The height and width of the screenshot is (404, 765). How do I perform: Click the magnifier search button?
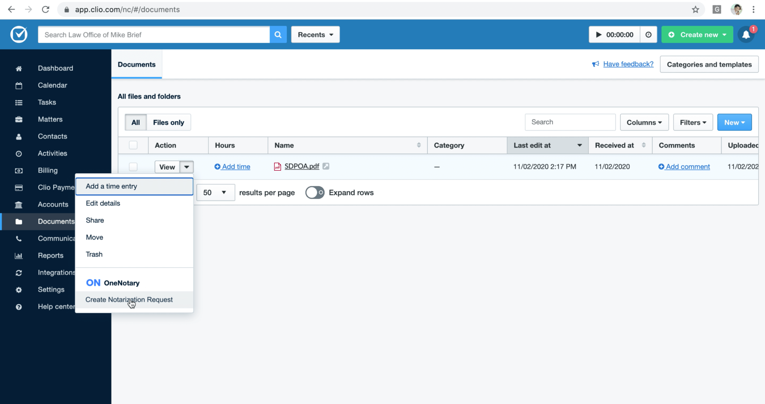278,35
